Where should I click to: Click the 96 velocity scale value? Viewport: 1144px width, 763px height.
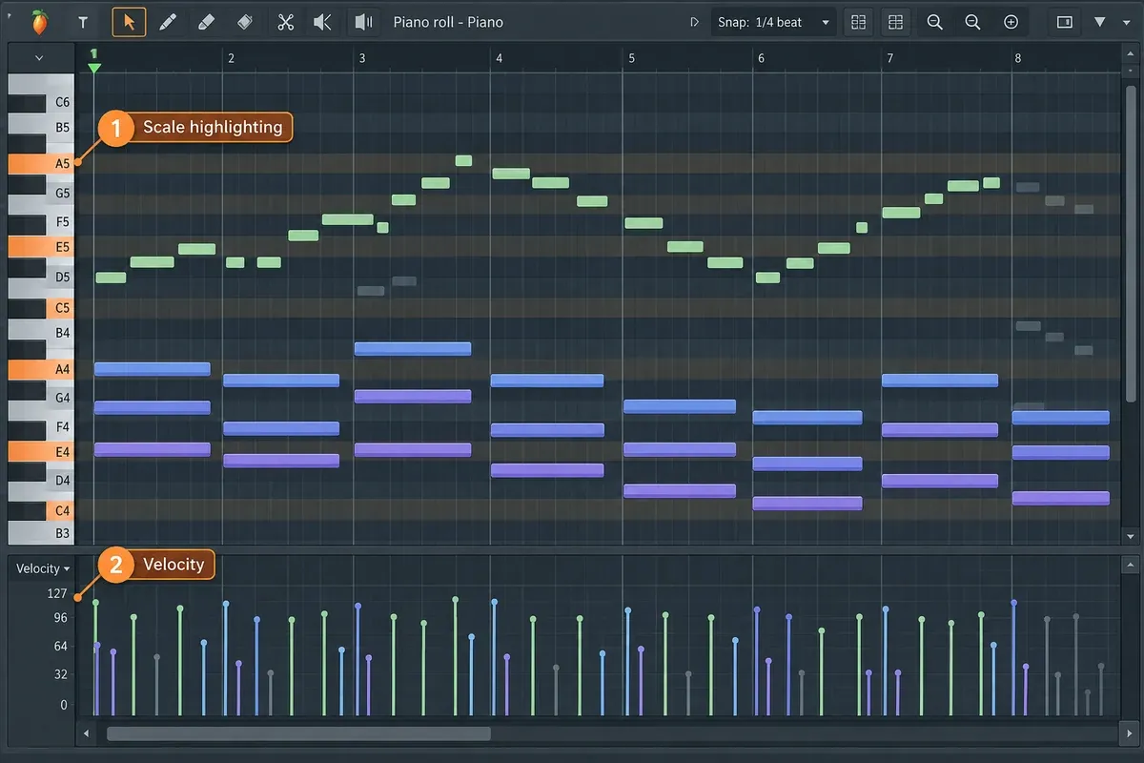pyautogui.click(x=60, y=618)
